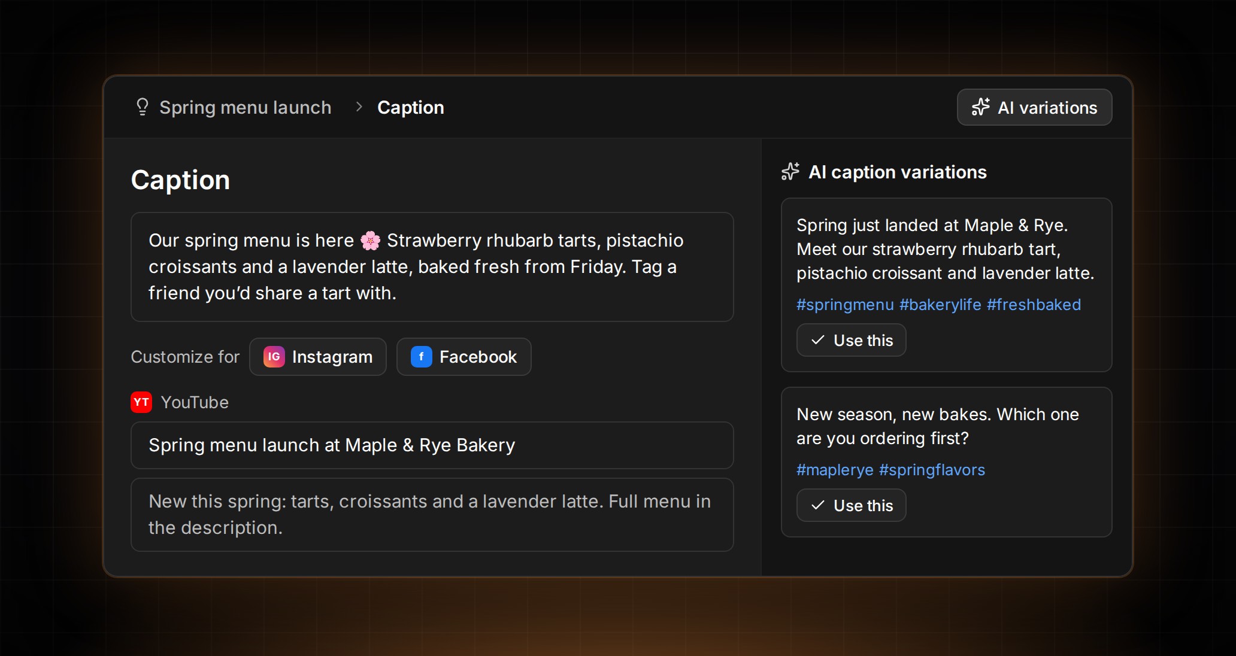Viewport: 1236px width, 656px height.
Task: Click the cherry blossom emoji in caption
Action: [x=370, y=241]
